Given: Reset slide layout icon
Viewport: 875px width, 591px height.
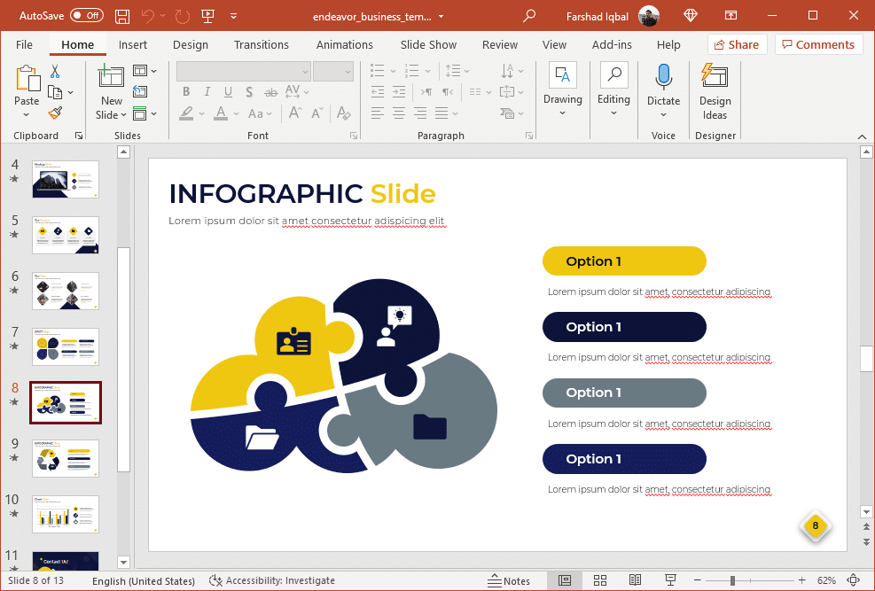Looking at the screenshot, I should coord(140,92).
